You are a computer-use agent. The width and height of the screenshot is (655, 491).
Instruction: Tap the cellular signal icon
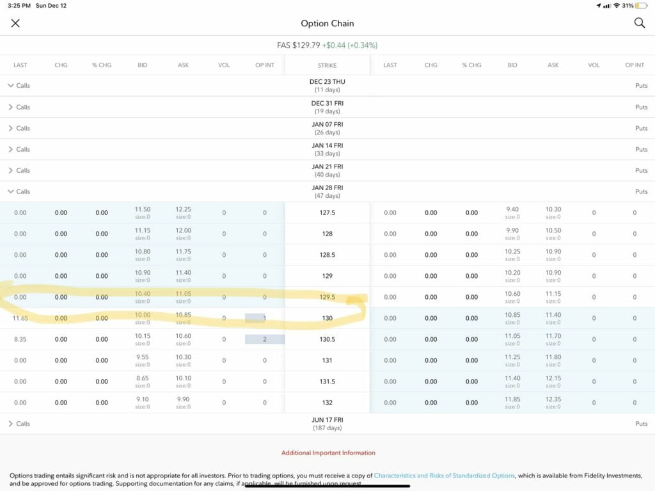coord(606,5)
